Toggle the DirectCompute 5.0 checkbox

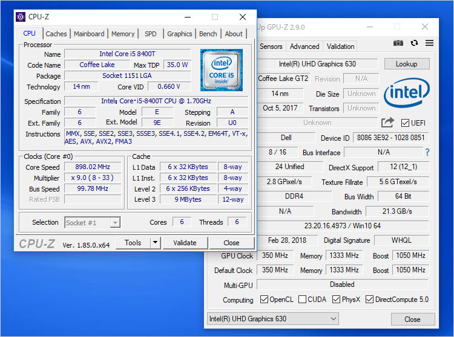pos(369,300)
